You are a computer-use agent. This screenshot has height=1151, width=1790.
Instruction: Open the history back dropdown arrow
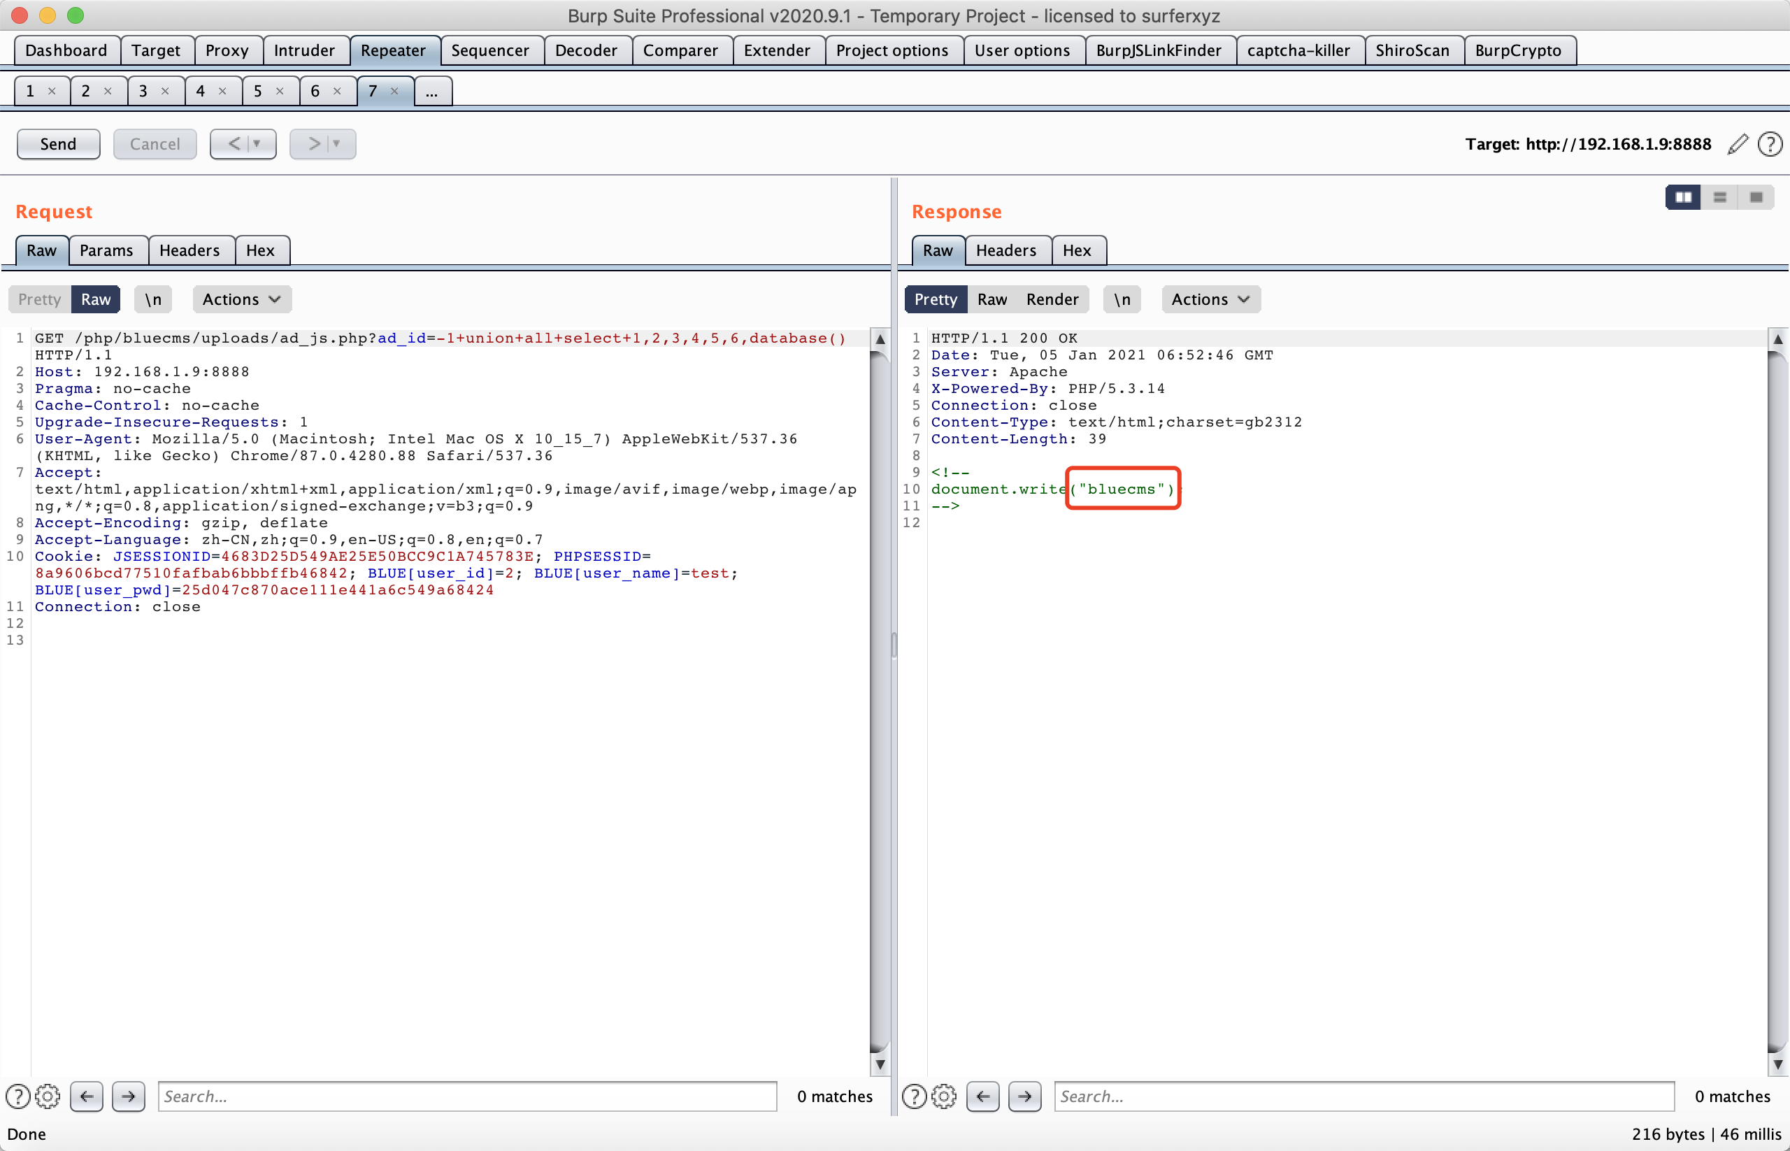pyautogui.click(x=257, y=143)
